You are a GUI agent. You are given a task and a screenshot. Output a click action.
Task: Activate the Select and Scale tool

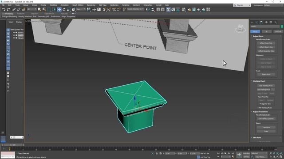click(x=69, y=10)
